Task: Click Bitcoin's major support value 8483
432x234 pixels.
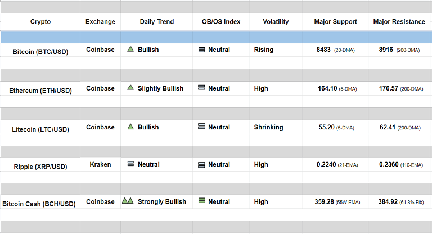Action: [324, 49]
